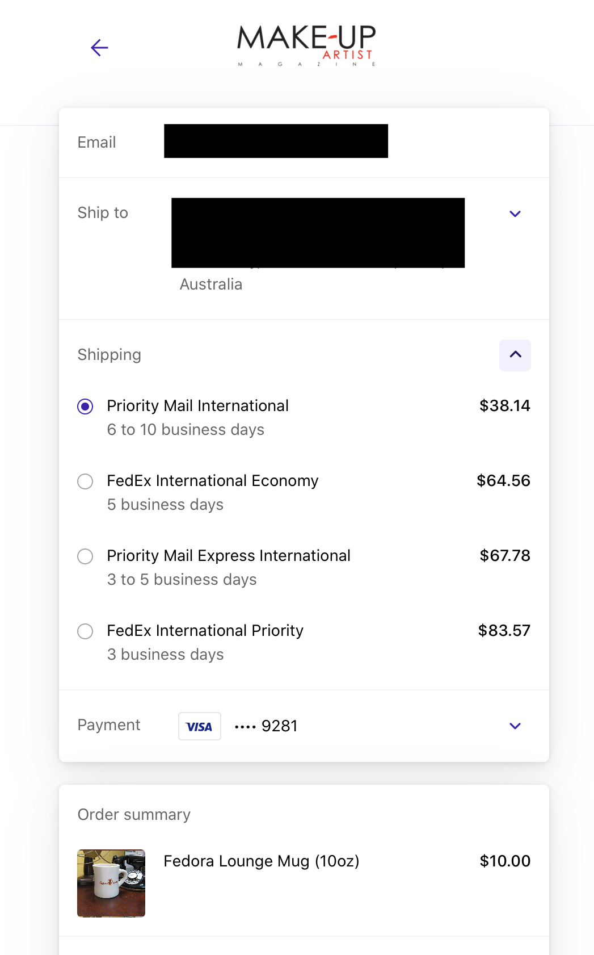The width and height of the screenshot is (594, 955).
Task: Pick FedEx International Priority shipping
Action: (85, 631)
